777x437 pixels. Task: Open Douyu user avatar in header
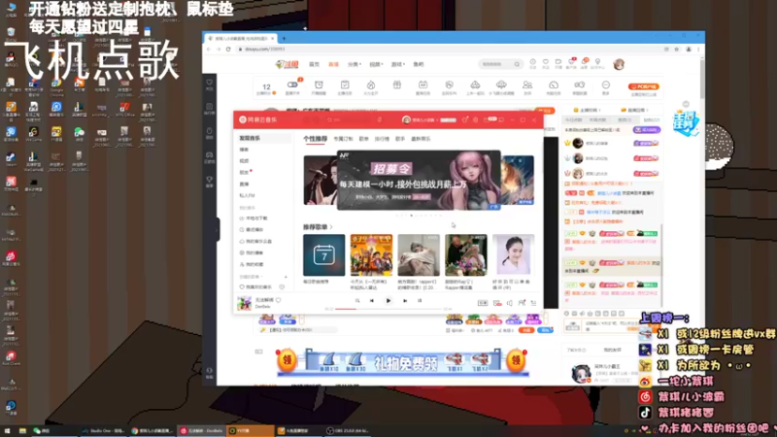619,64
